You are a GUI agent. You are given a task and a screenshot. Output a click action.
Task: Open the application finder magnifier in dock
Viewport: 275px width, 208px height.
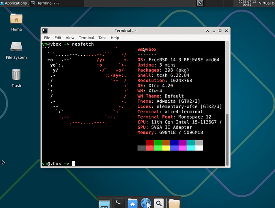(159, 203)
